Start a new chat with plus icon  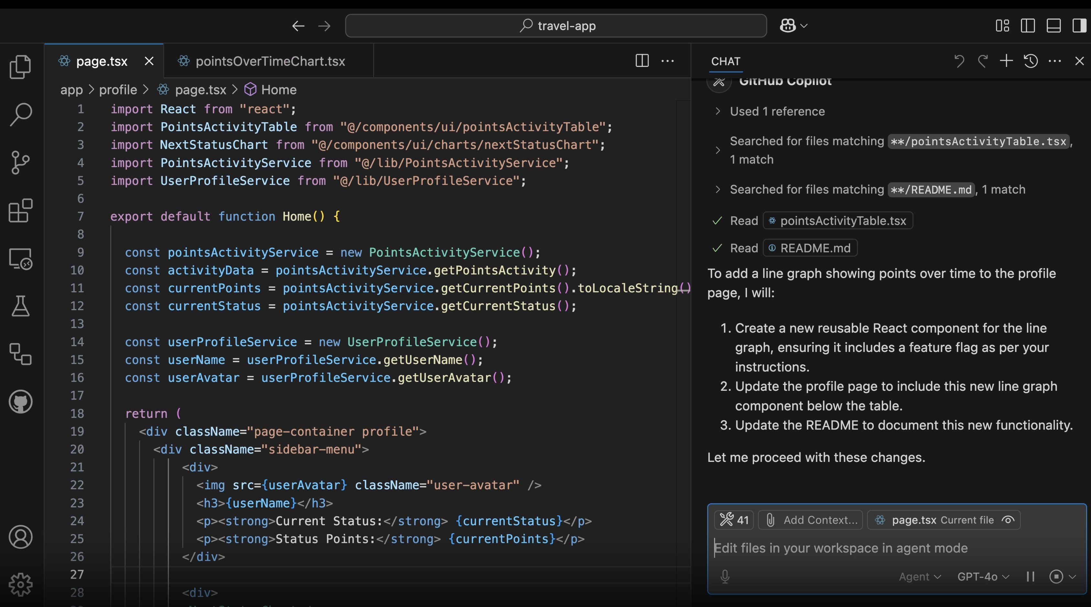tap(1006, 61)
